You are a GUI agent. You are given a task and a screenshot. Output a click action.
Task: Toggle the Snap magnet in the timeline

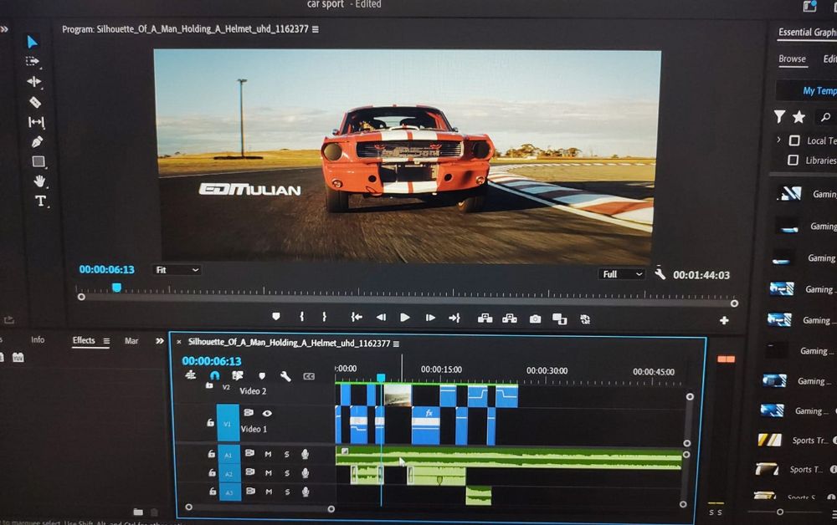pos(214,376)
